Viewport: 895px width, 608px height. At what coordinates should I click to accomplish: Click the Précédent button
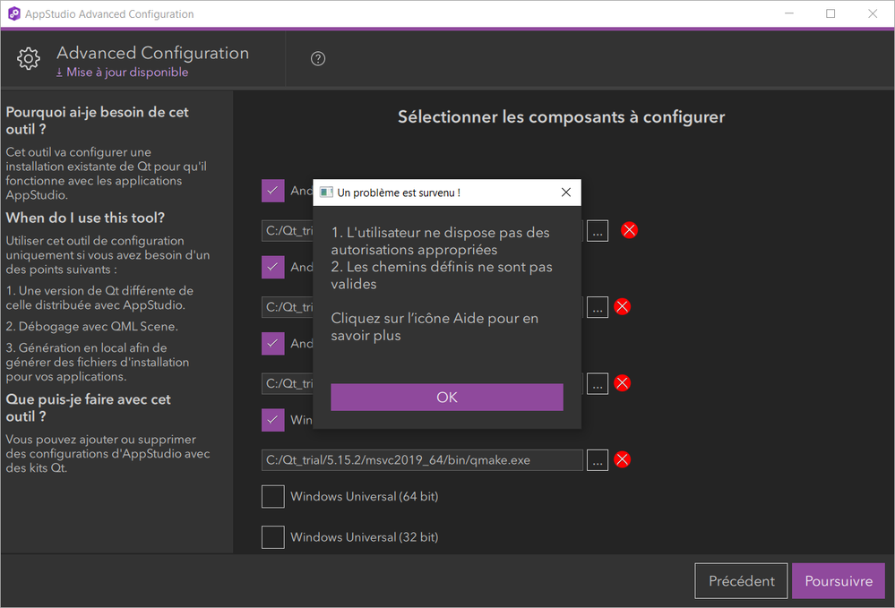pyautogui.click(x=741, y=580)
